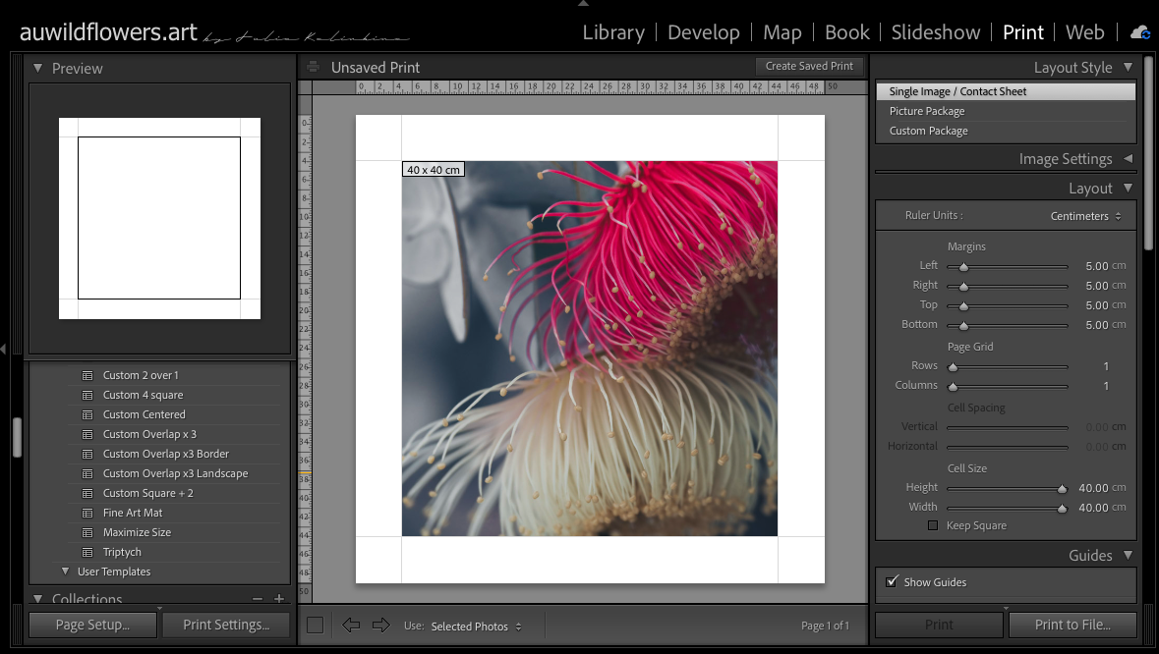Click the right panel vertical scrollbar
The image size is (1159, 654).
1148,153
